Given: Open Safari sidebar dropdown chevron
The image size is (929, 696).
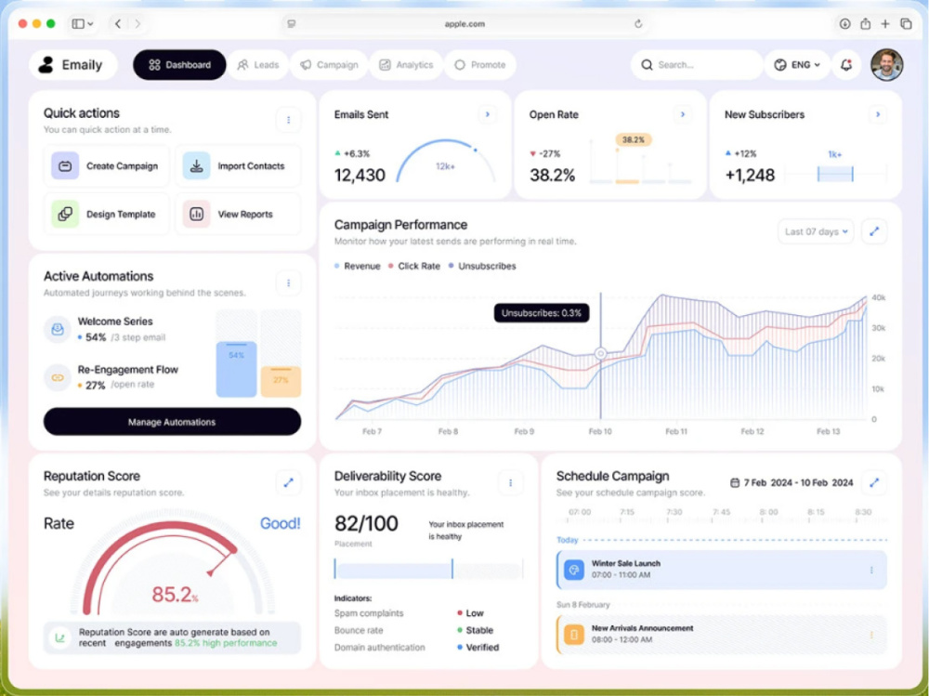Looking at the screenshot, I should (90, 24).
